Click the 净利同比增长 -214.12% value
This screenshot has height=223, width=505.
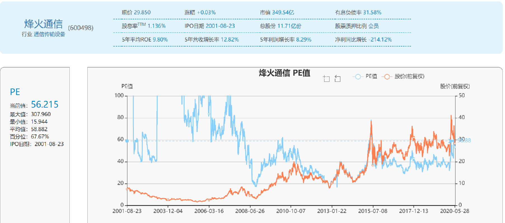[x=380, y=40]
